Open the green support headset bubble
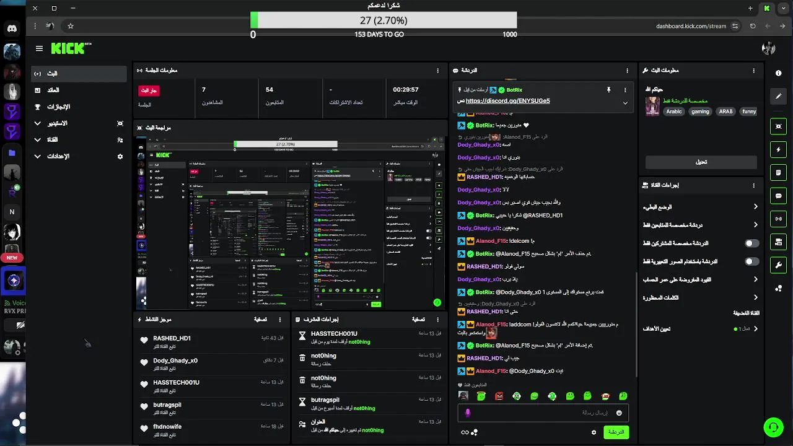 (773, 427)
